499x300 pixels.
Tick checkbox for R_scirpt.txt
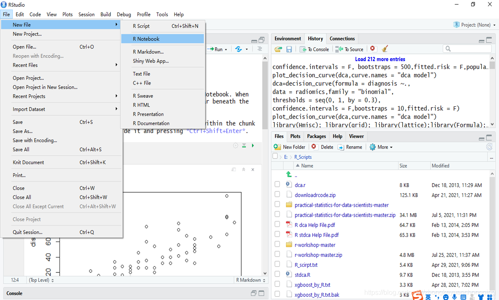277,264
